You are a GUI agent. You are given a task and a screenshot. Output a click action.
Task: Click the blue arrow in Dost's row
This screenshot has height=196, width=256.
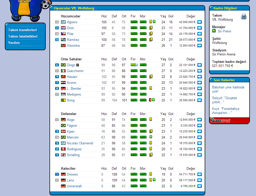point(200,28)
